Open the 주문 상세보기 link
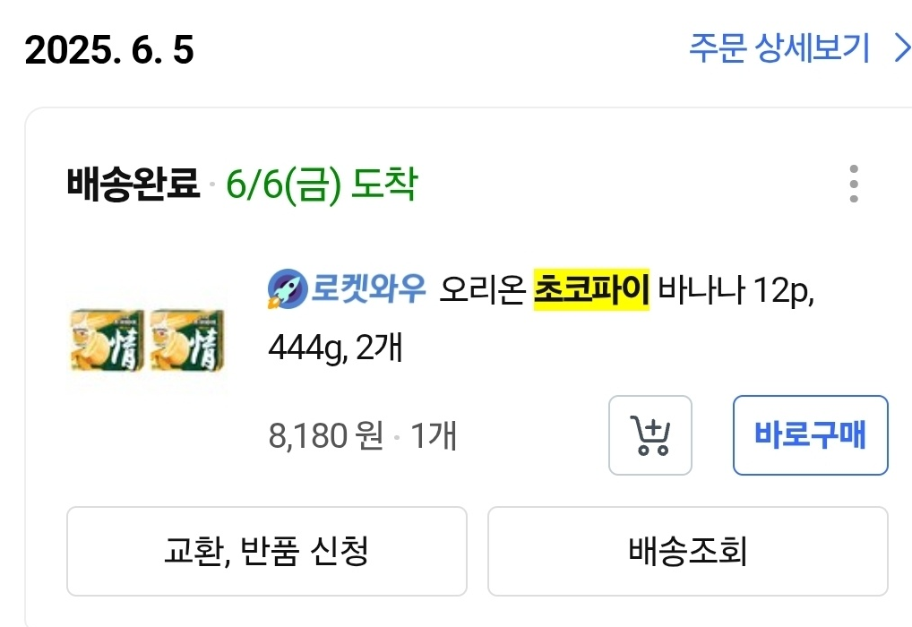The height and width of the screenshot is (627, 912). (779, 47)
